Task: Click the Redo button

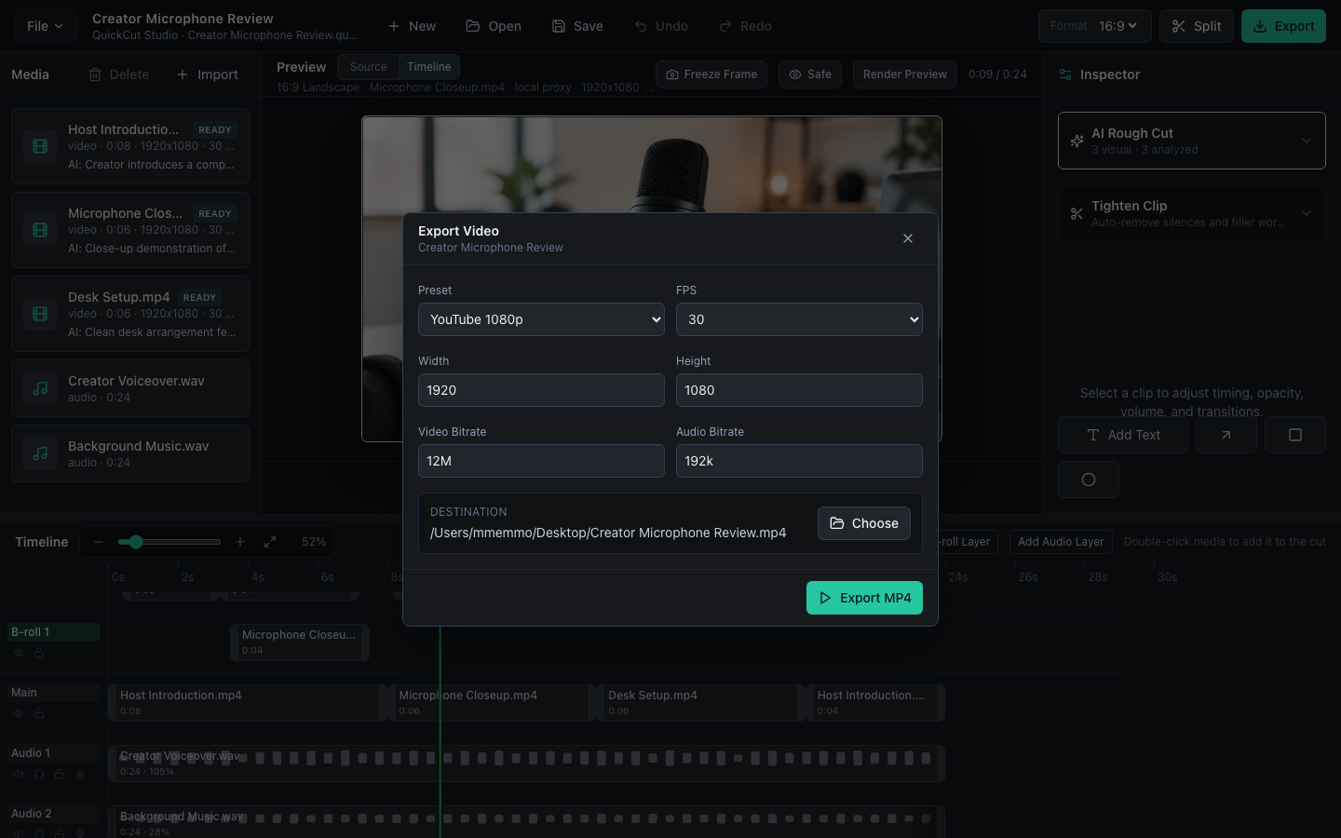Action: (745, 26)
